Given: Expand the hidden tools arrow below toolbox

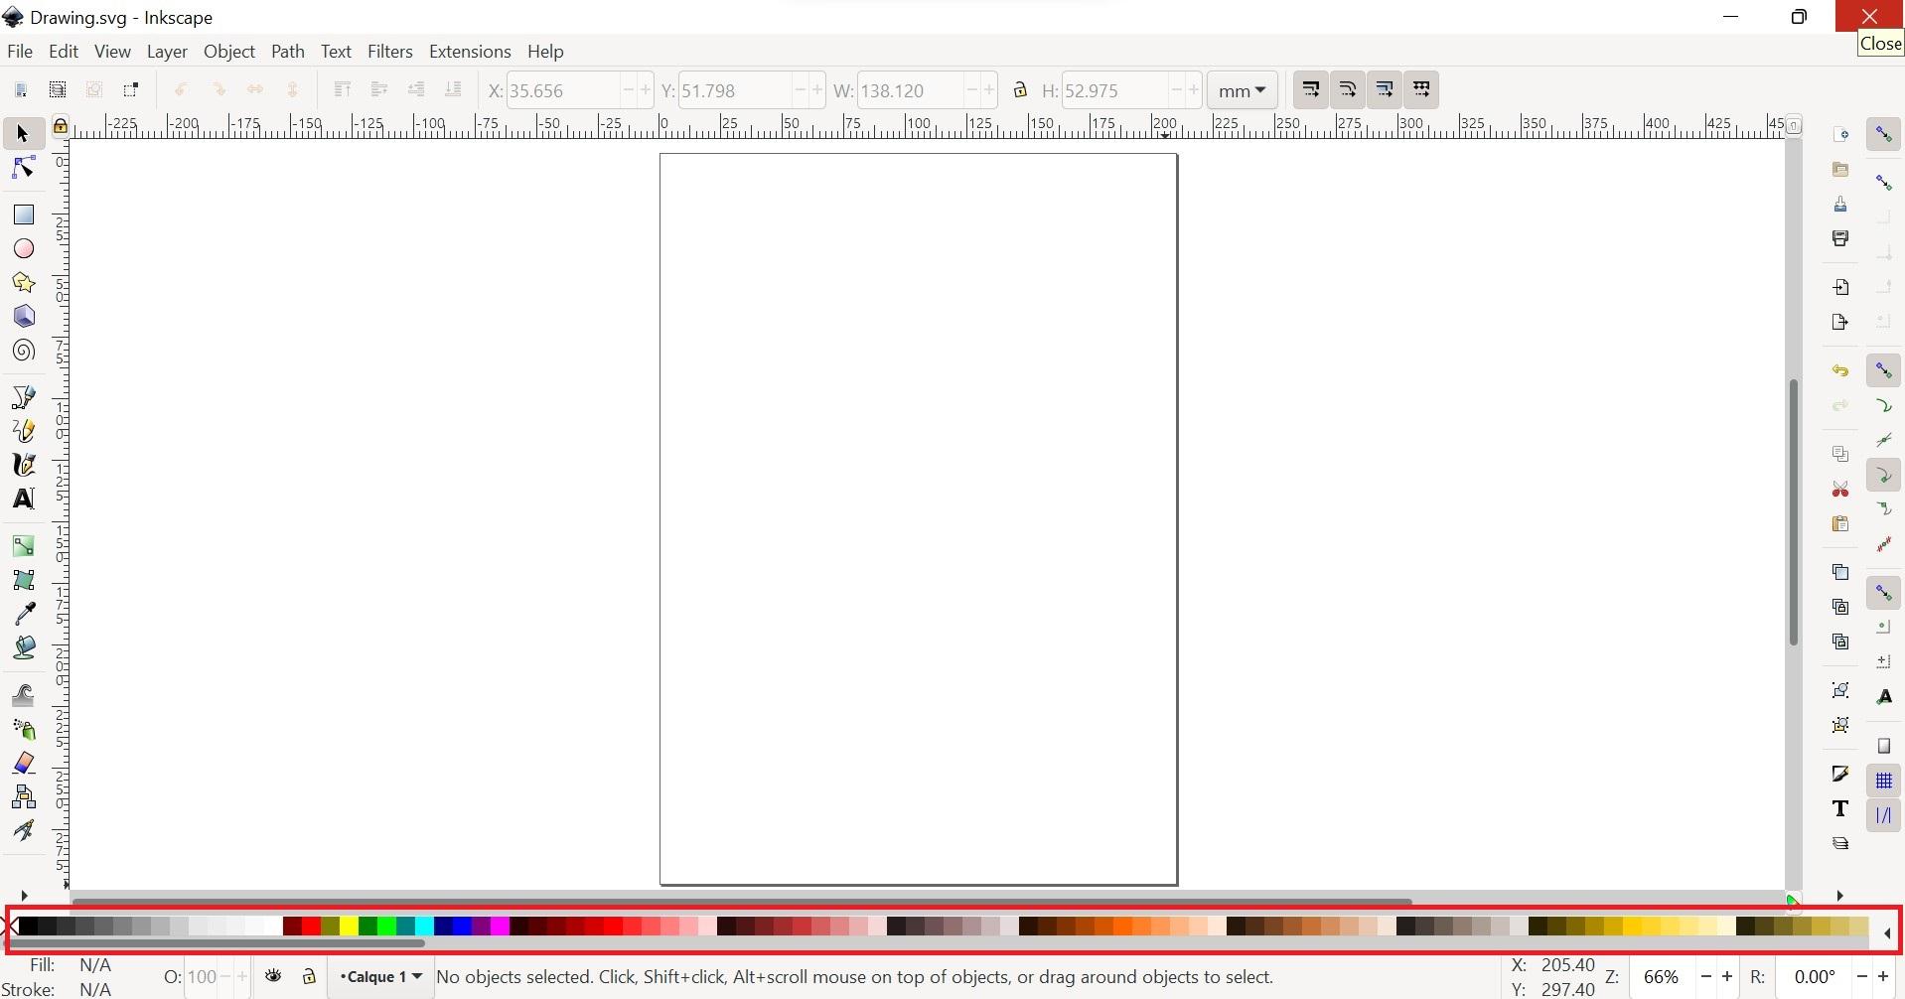Looking at the screenshot, I should (25, 895).
